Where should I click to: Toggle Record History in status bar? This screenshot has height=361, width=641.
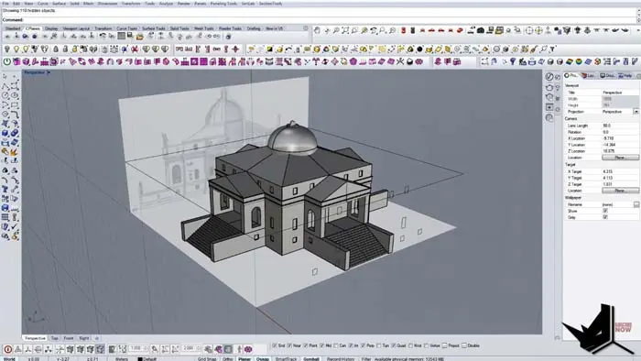coord(341,359)
